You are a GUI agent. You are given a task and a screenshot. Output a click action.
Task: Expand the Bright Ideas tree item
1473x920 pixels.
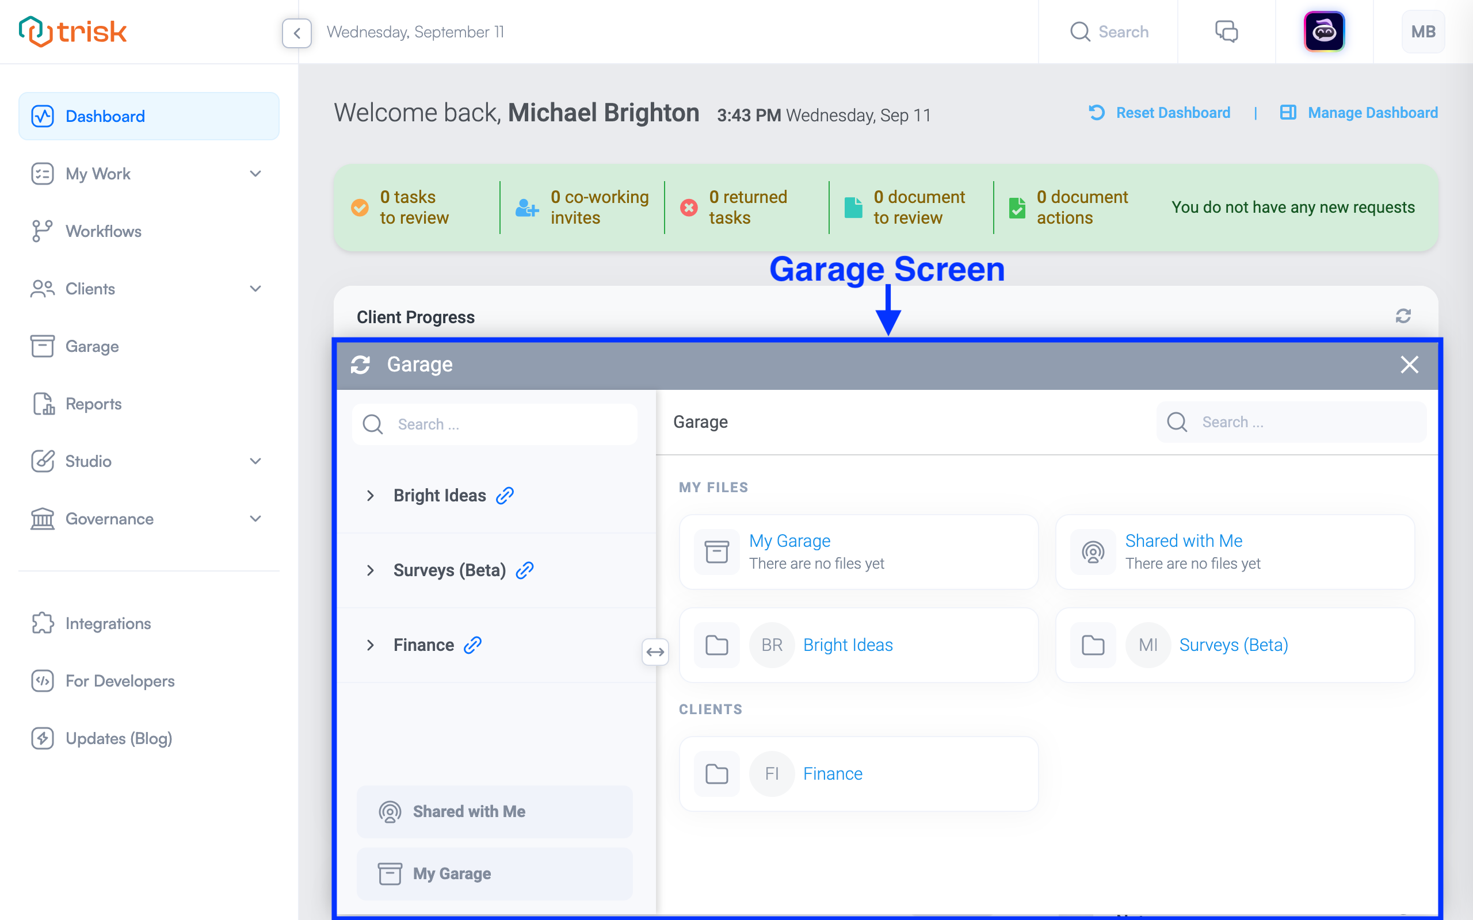(371, 495)
